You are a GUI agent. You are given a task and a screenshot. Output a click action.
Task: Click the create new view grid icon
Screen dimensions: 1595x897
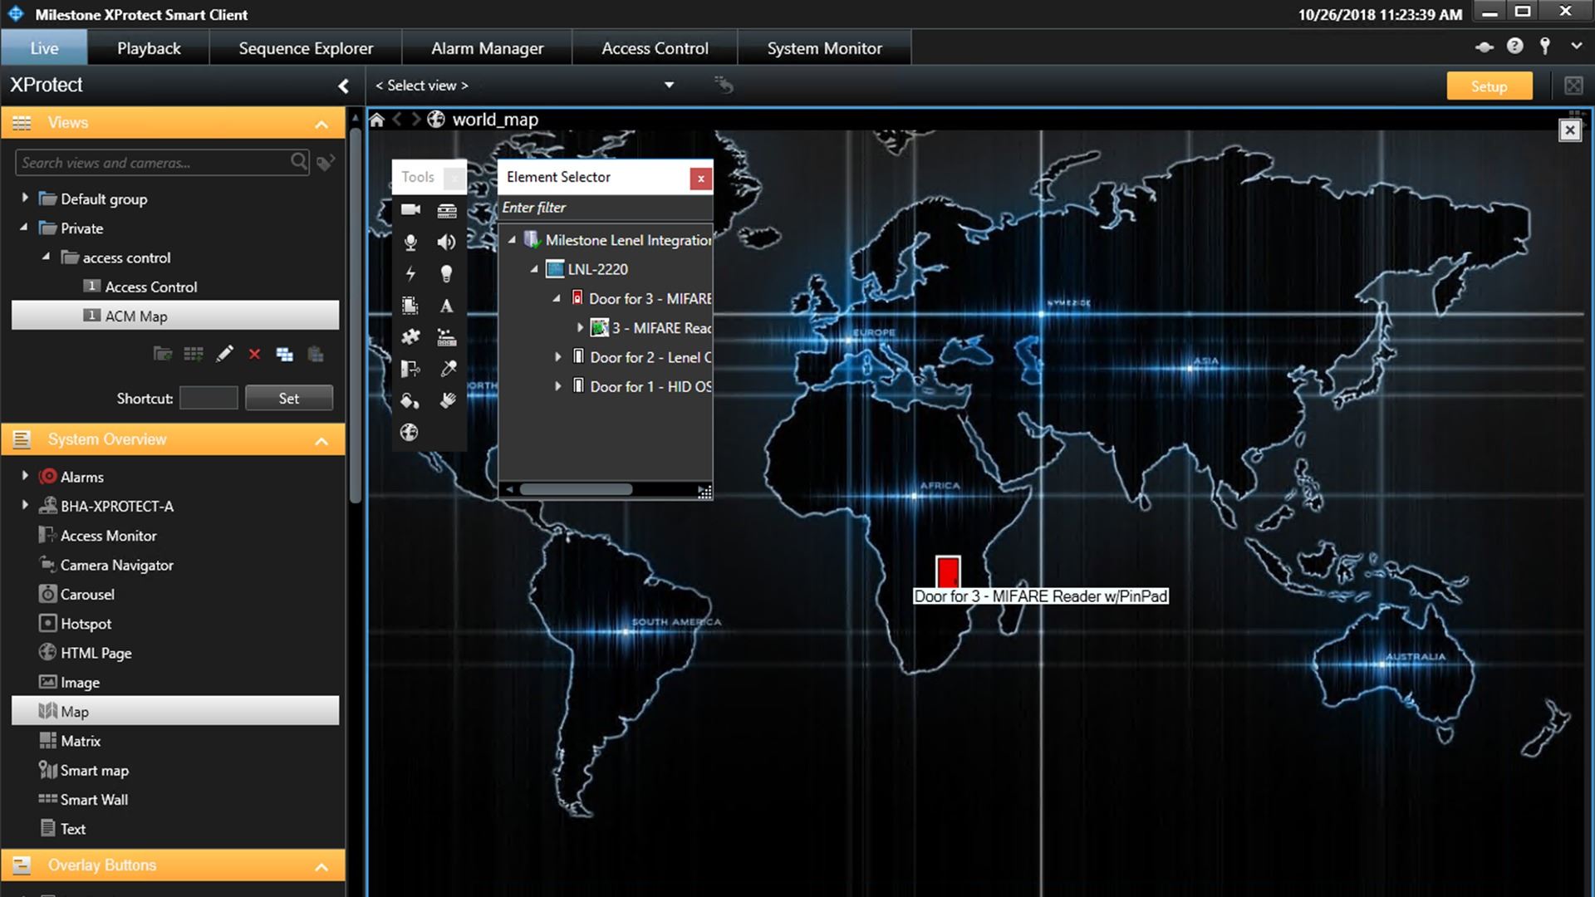tap(194, 355)
